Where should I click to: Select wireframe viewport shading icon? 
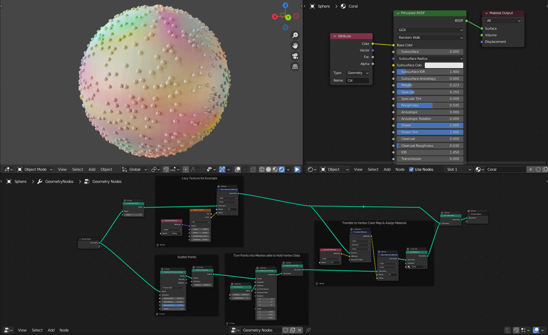tap(262, 169)
